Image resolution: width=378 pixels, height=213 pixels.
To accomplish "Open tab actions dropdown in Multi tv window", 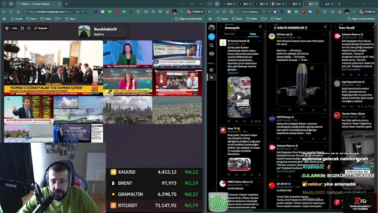I will point(4,4).
